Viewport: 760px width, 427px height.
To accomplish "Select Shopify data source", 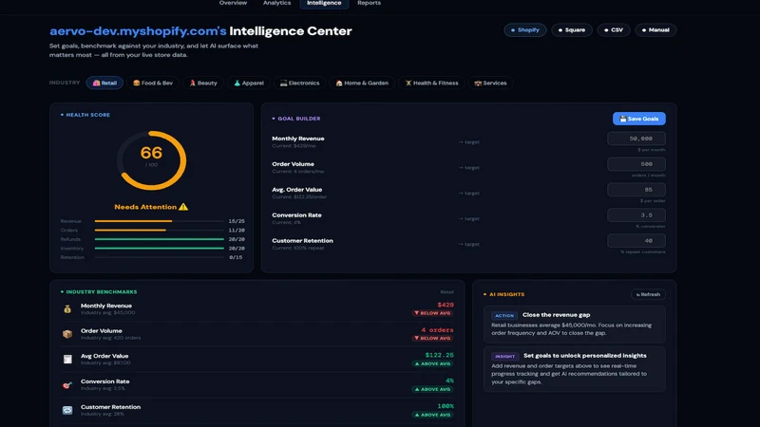I will [x=525, y=30].
